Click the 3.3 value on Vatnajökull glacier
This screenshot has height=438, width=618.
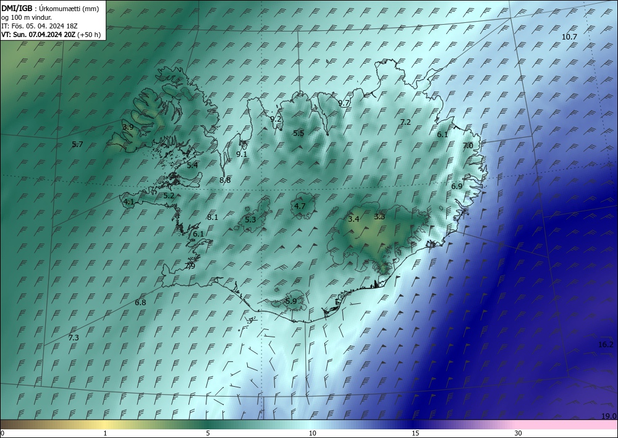(379, 216)
